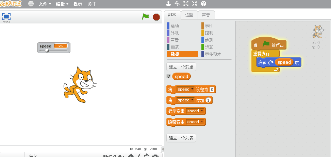Select the duplicate stamp tool
The image size is (331, 157).
pos(168,4)
